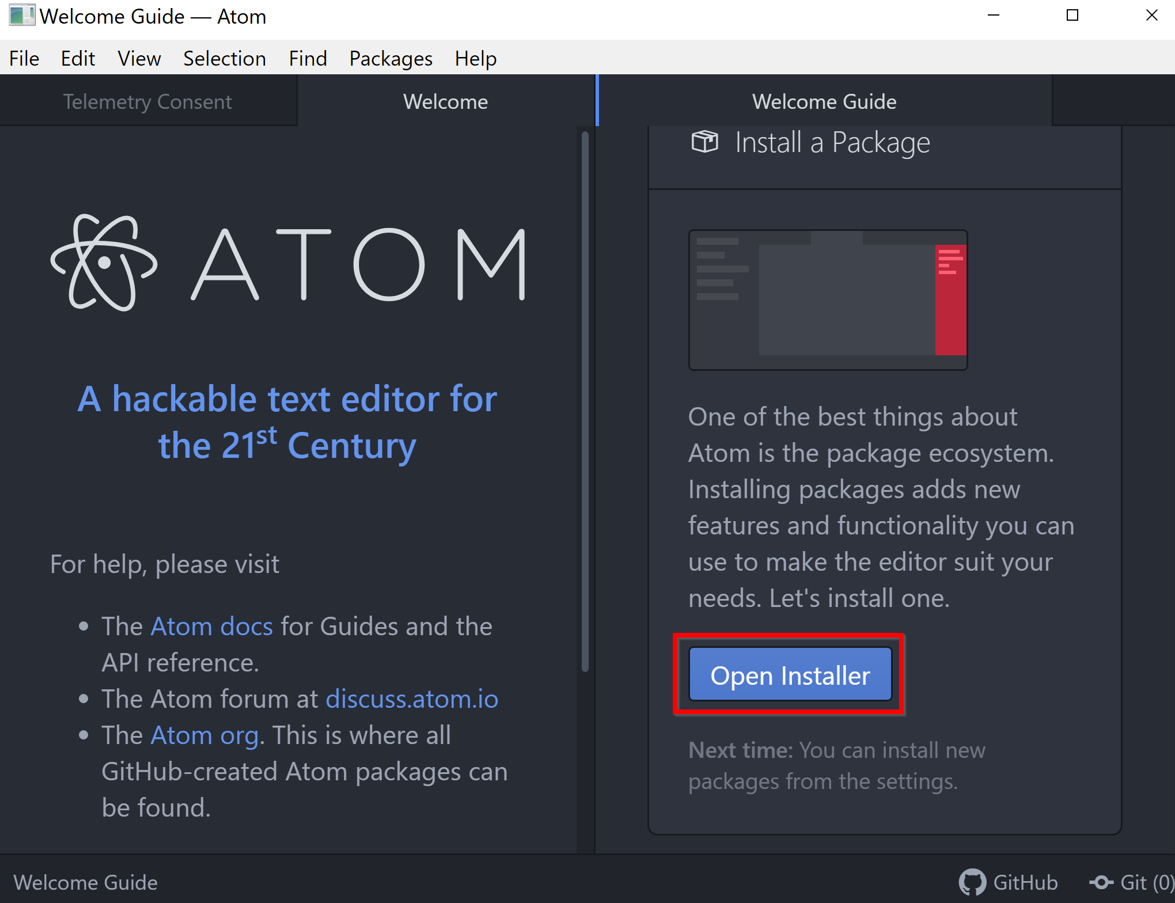Image resolution: width=1175 pixels, height=903 pixels.
Task: Click the Atom window title bar icon
Action: (22, 16)
